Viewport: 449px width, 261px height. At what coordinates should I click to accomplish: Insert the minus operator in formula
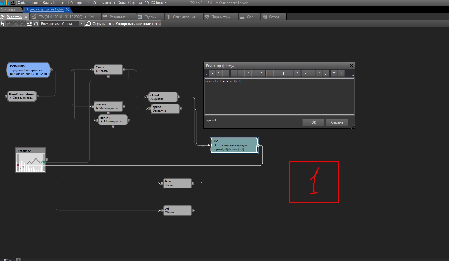tap(312, 73)
